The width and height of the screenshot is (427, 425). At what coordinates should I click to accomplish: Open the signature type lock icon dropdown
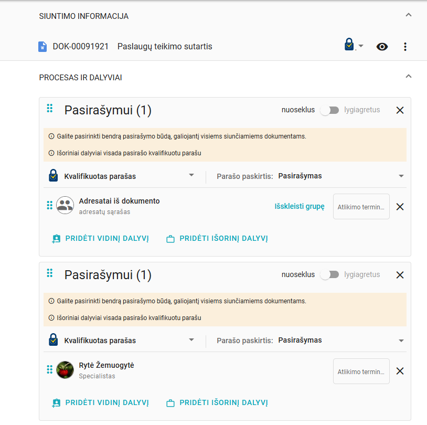(x=354, y=46)
